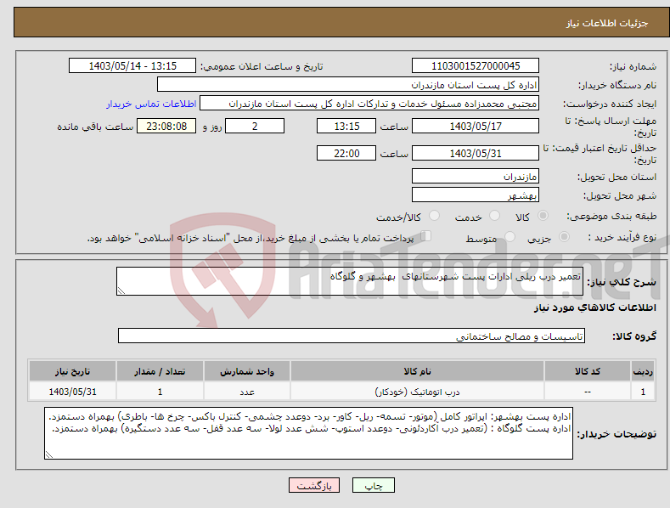Click the شرح کلی نیاز label

[622, 282]
